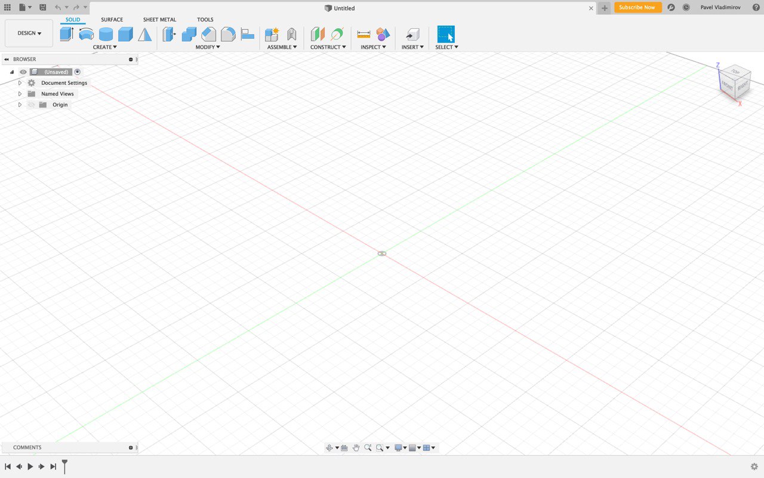
Task: Open the Job Status clock icon
Action: [x=686, y=7]
